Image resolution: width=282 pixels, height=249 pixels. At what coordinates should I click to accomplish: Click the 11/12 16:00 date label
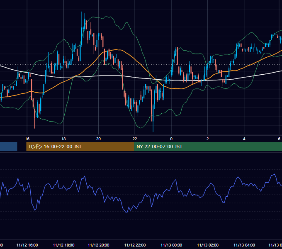pos(27,245)
